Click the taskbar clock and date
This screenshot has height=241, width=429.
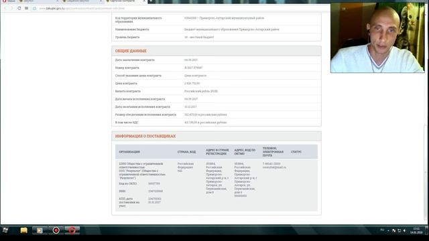click(416, 230)
